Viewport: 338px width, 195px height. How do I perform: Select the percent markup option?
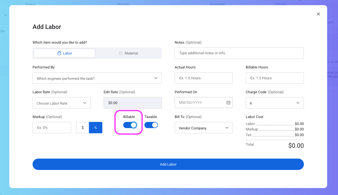[x=95, y=128]
